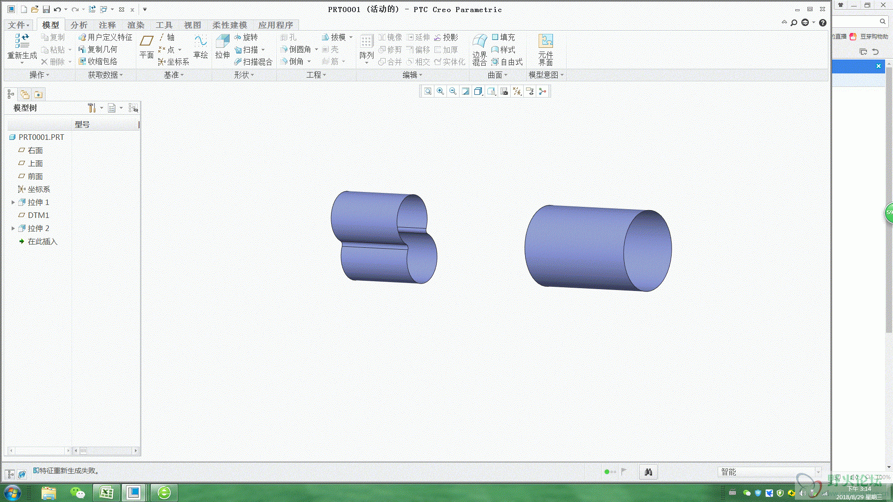Image resolution: width=893 pixels, height=502 pixels.
Task: Select PRT0001.PRT in model tree
Action: (37, 137)
